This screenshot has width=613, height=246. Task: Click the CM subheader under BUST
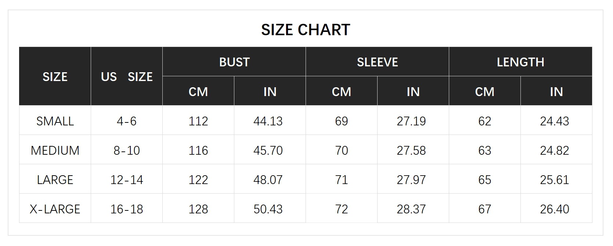[x=198, y=92]
